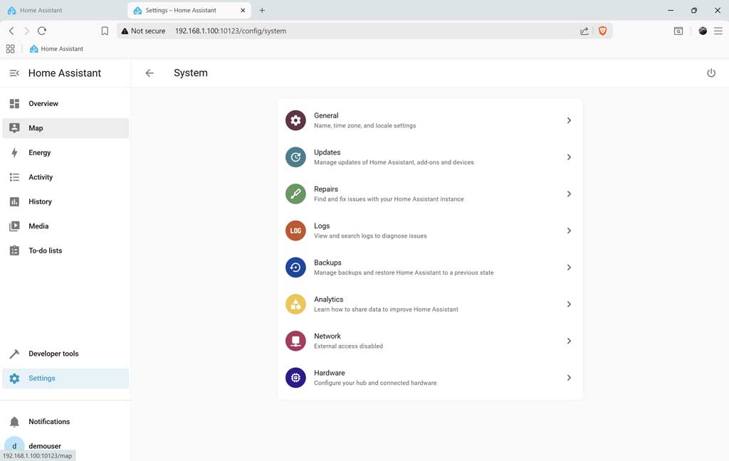Screen dimensions: 729x461
Task: Click 'Name, time zone, and locale settings' text
Action: tap(365, 125)
